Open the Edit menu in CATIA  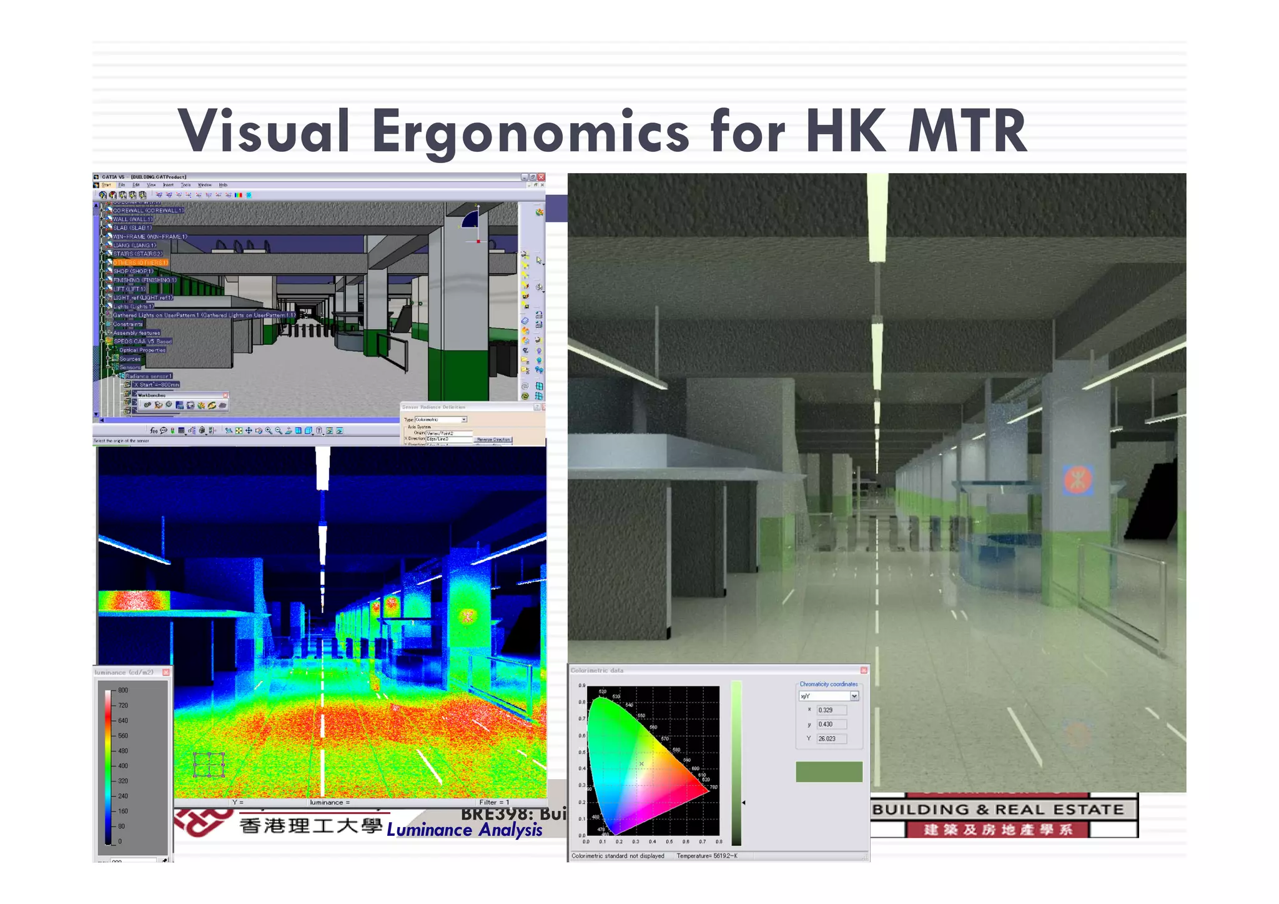(136, 185)
